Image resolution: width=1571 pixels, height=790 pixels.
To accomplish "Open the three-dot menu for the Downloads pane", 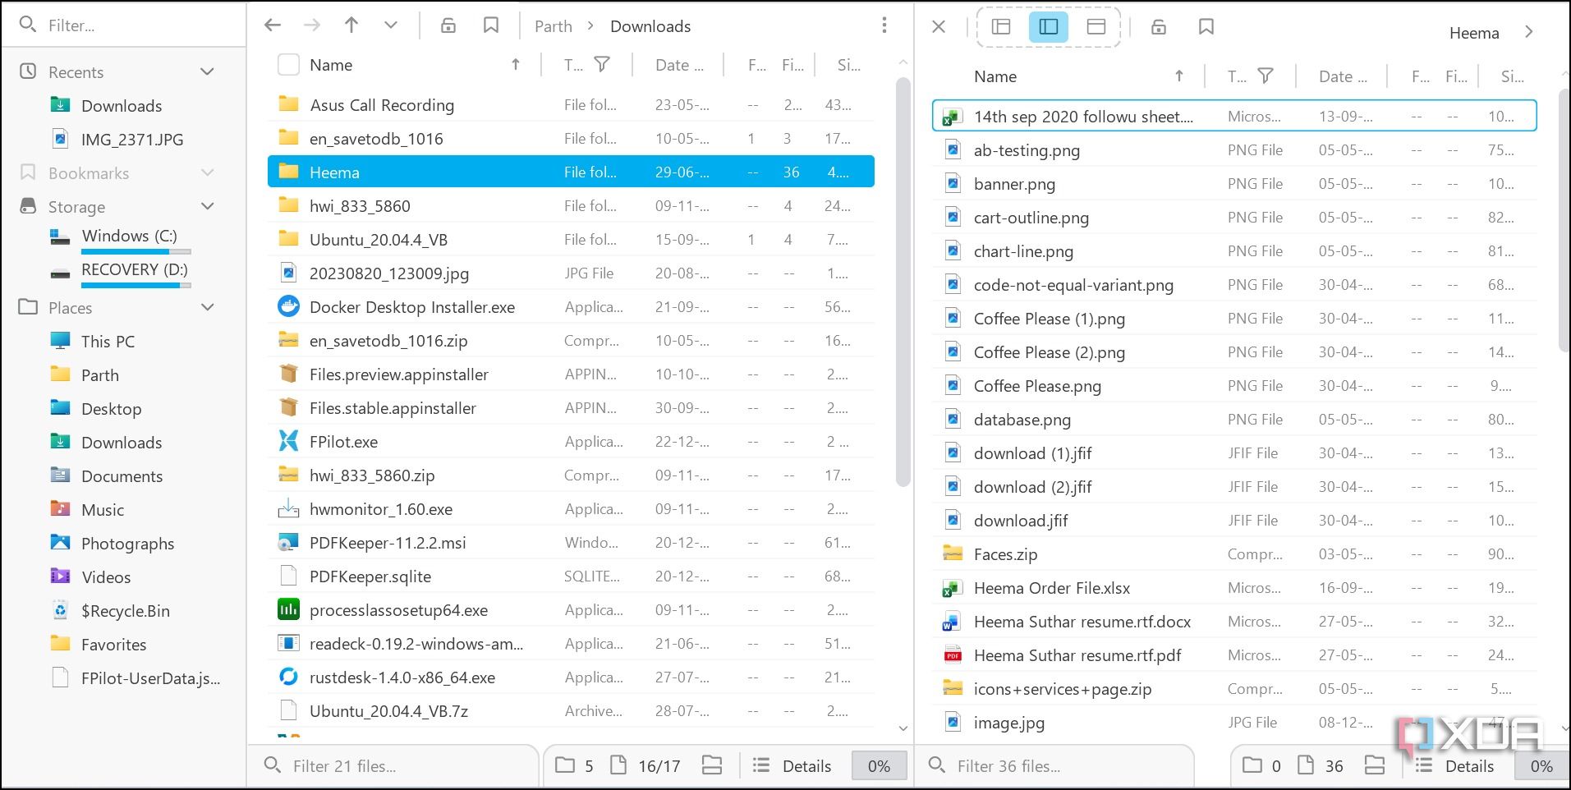I will tap(884, 26).
